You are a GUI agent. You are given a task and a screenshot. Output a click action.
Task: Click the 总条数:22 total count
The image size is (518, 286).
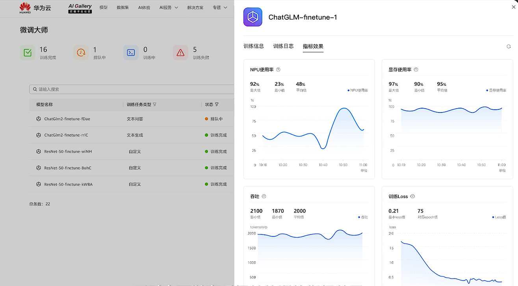click(40, 204)
